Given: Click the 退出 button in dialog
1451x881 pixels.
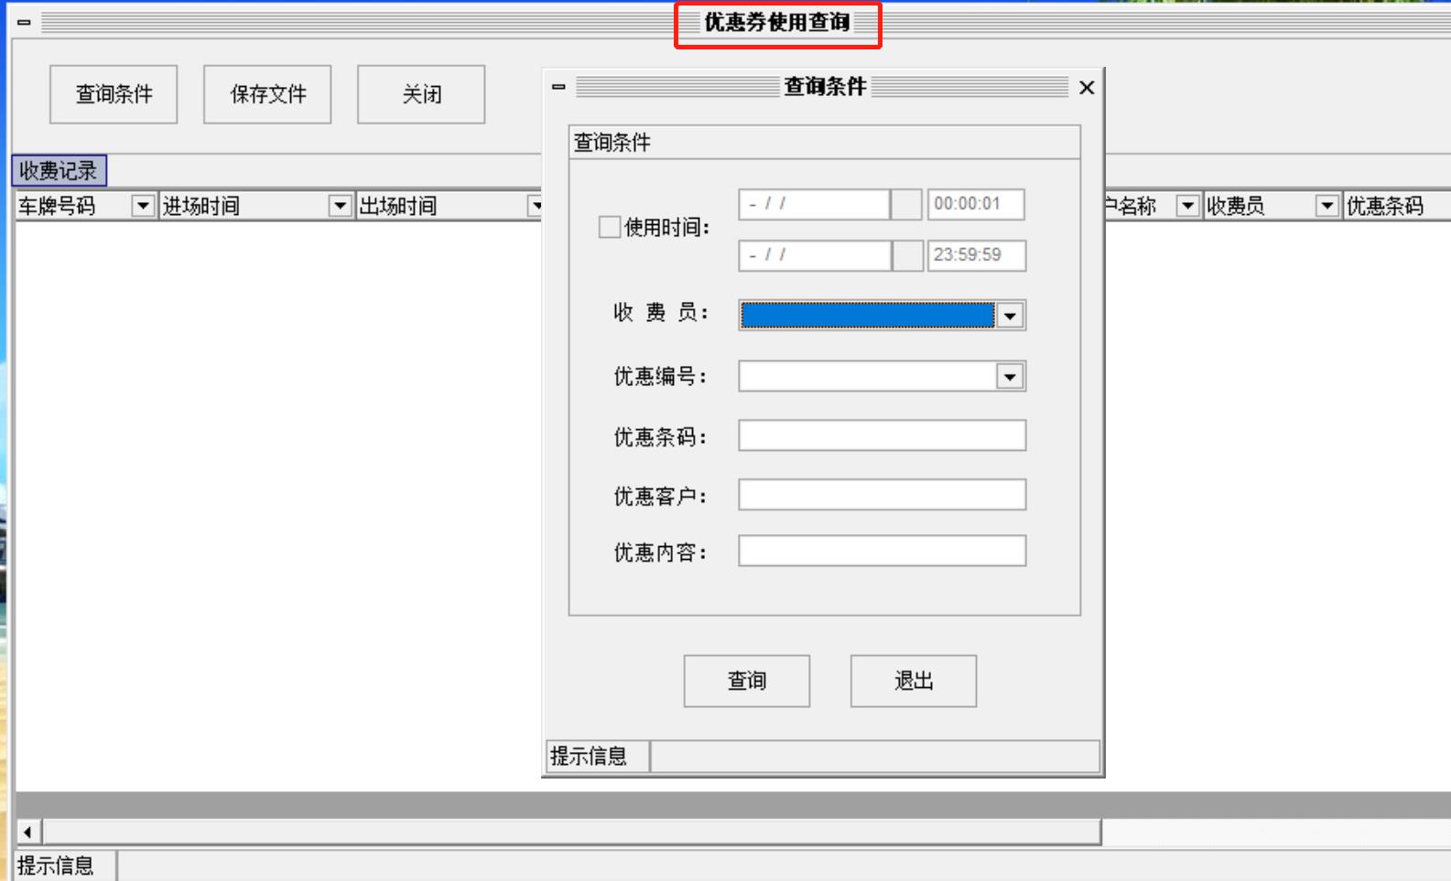Looking at the screenshot, I should pyautogui.click(x=914, y=681).
